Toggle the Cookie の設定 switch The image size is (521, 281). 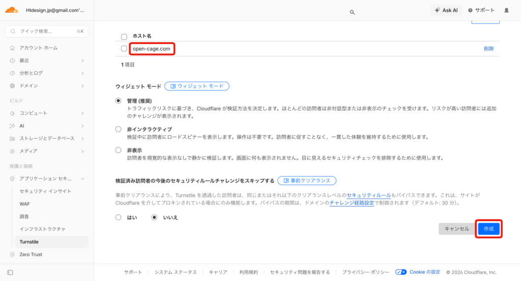401,272
